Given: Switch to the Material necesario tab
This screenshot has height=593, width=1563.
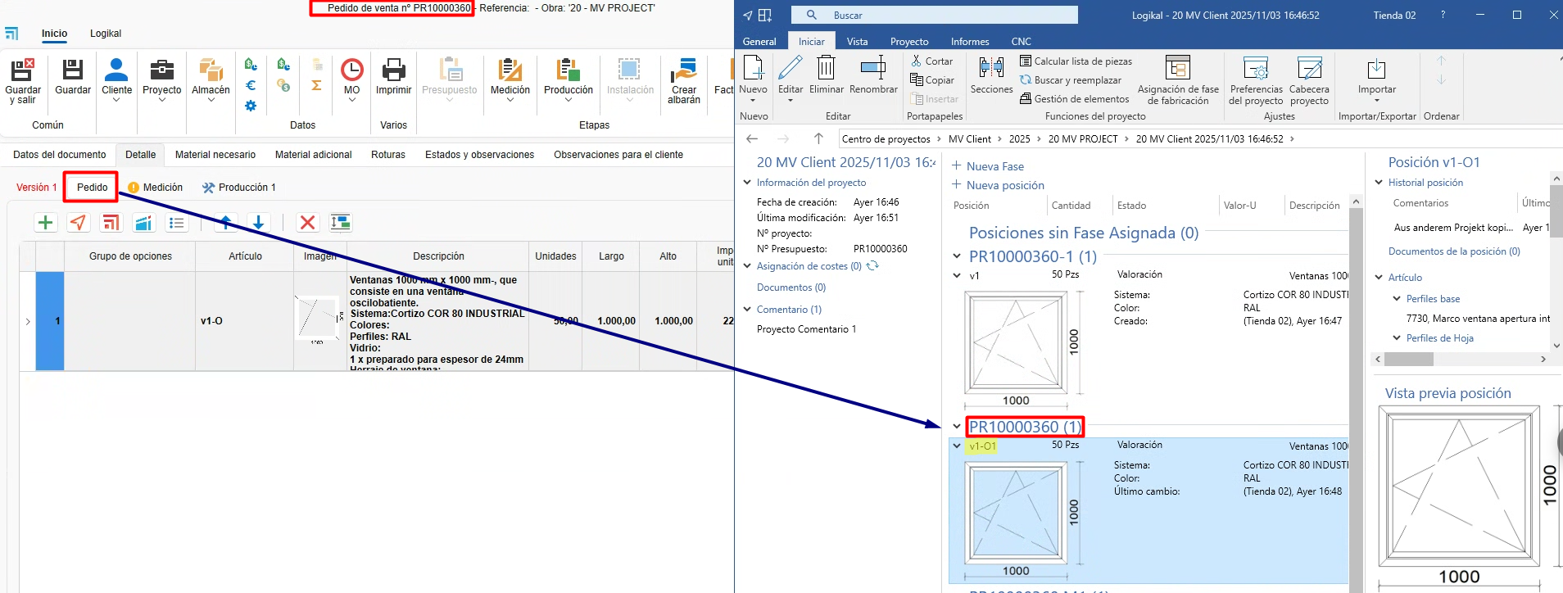Looking at the screenshot, I should pos(215,155).
